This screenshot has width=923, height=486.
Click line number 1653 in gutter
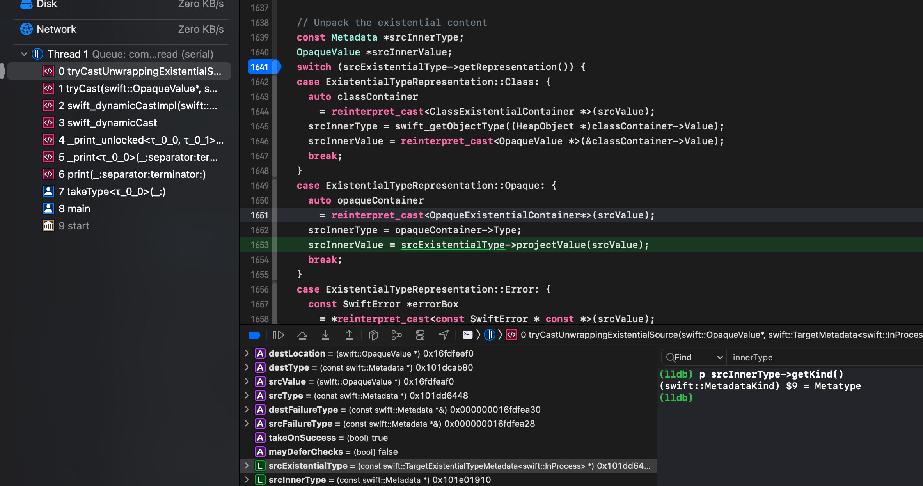click(259, 245)
